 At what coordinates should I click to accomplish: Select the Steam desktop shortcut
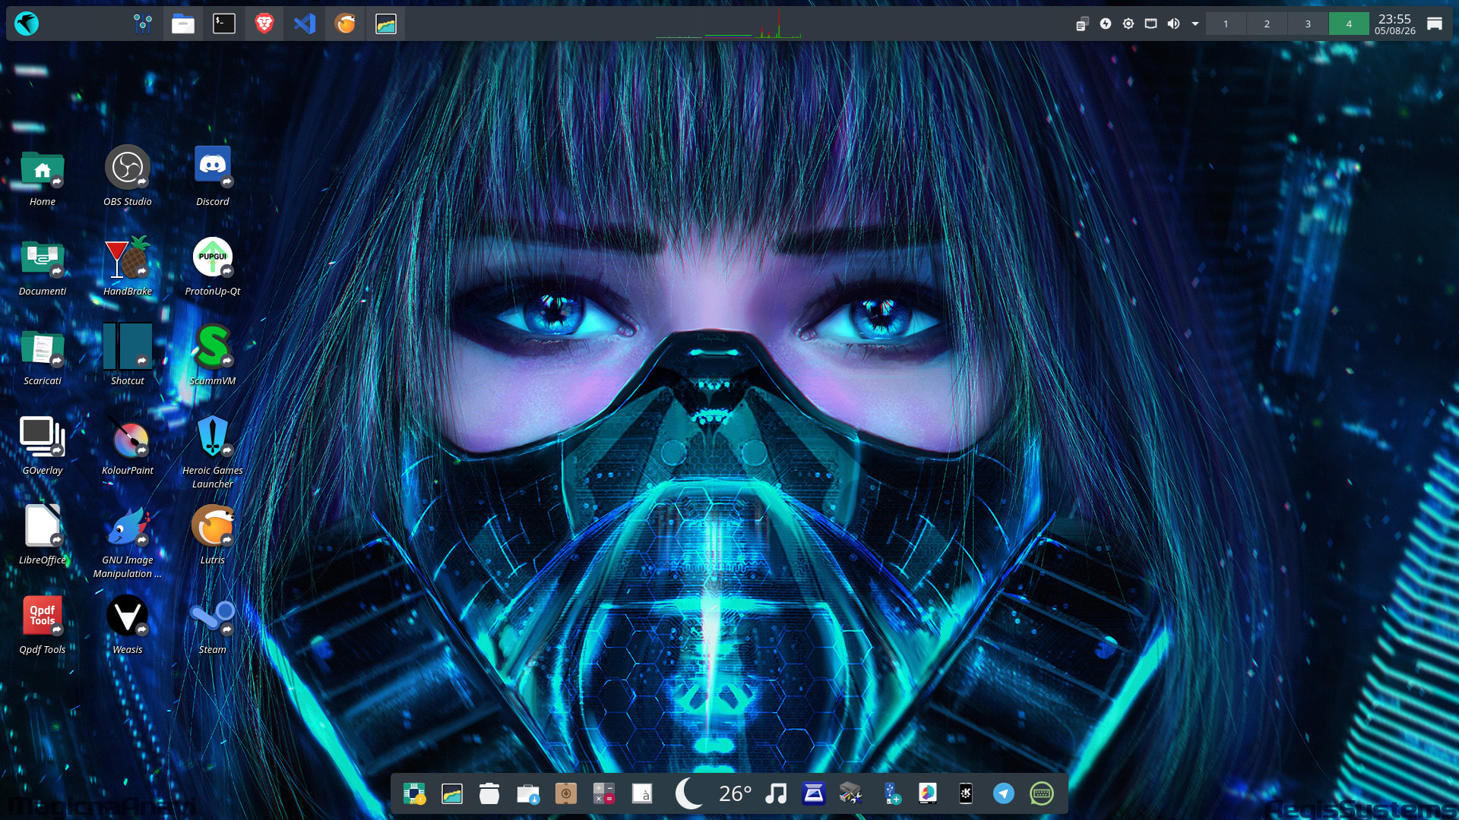click(x=213, y=624)
